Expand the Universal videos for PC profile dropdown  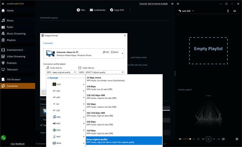(x=122, y=53)
